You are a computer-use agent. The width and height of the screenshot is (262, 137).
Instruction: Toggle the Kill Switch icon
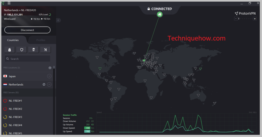click(x=33, y=50)
